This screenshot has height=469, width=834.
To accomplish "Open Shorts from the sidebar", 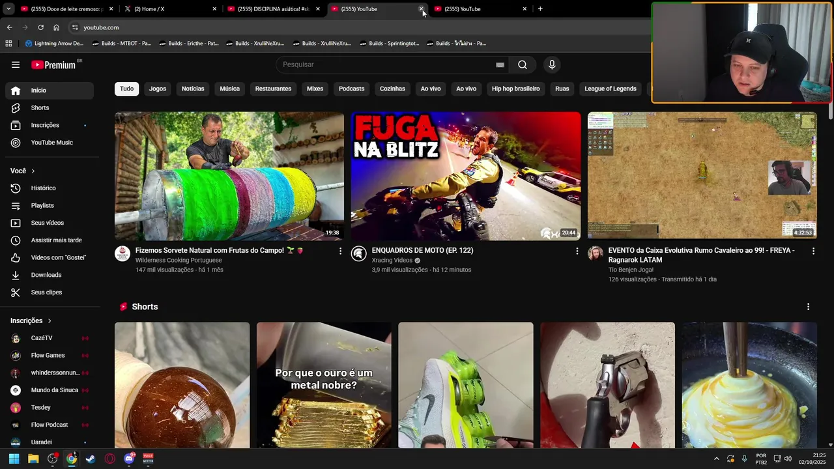I will (x=50, y=107).
